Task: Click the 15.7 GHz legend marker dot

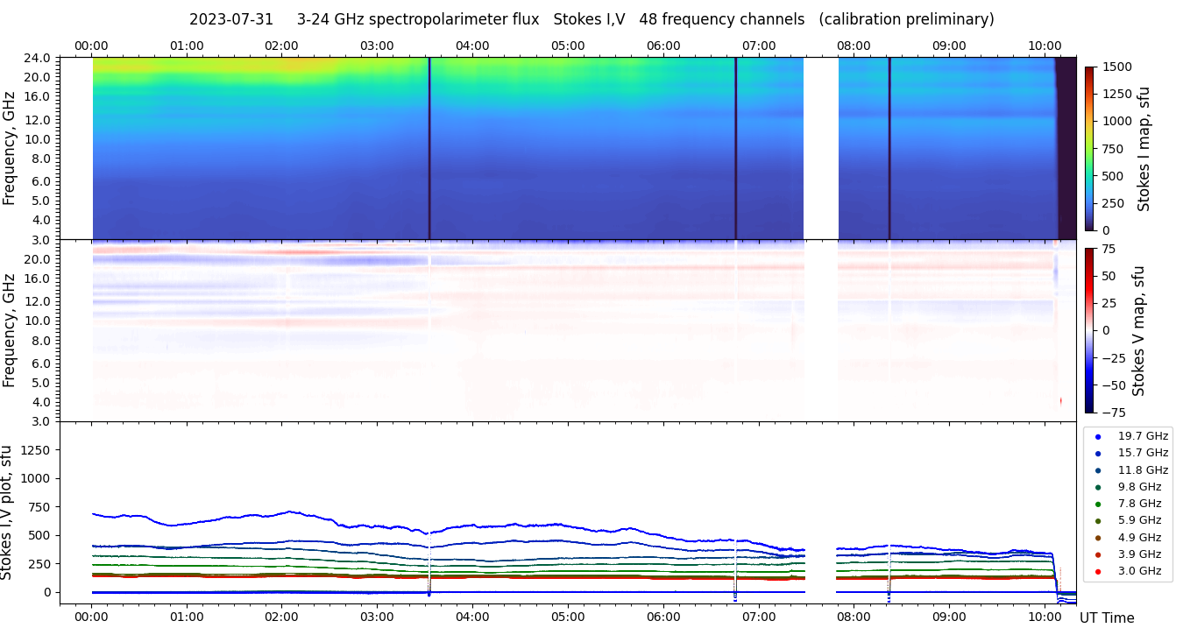Action: click(1098, 453)
